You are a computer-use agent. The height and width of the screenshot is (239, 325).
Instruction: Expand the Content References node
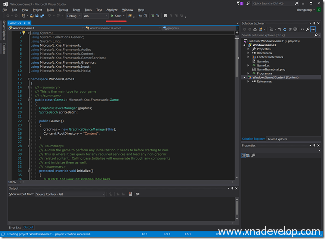tap(248, 57)
